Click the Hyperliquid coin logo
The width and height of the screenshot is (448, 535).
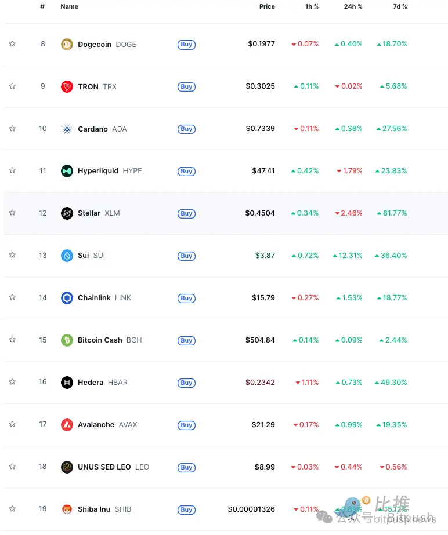tap(67, 171)
